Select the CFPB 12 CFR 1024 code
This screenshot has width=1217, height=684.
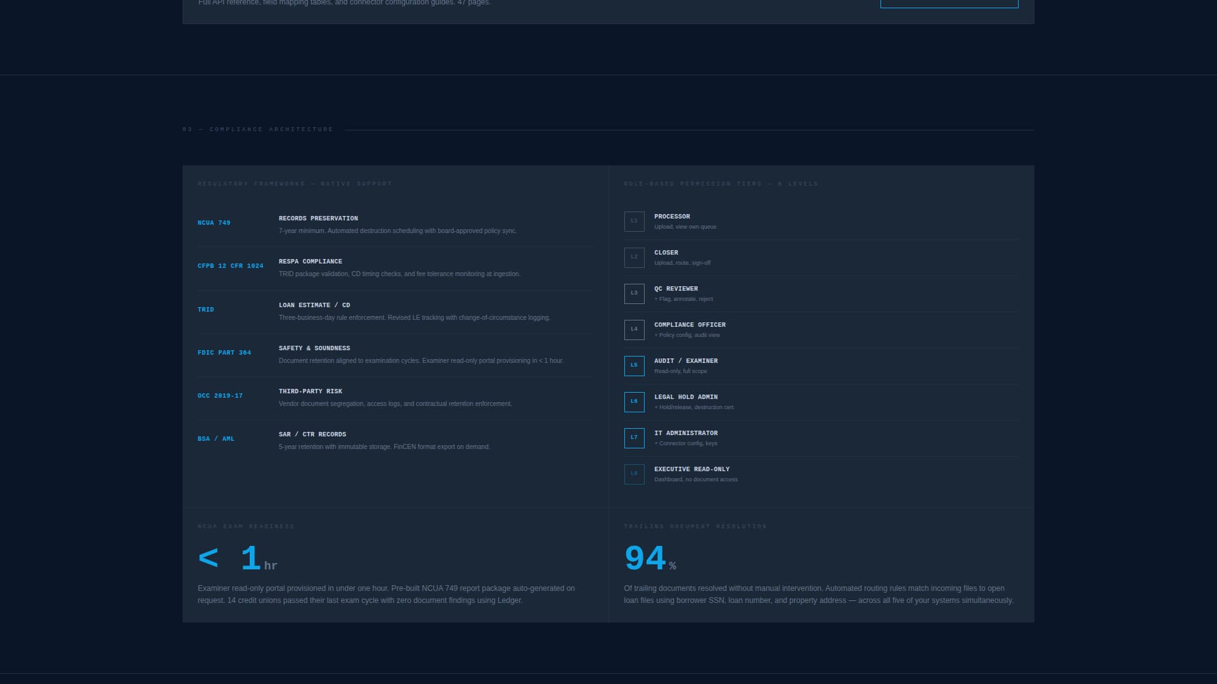point(230,266)
